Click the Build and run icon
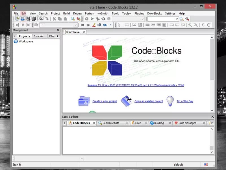 [98, 19]
